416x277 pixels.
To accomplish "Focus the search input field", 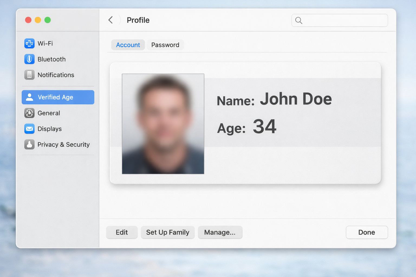I will 340,20.
